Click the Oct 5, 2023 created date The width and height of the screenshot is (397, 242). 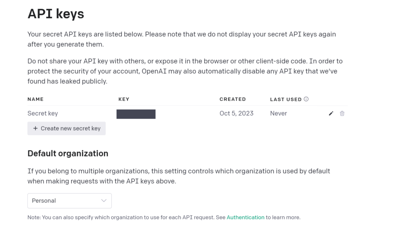pyautogui.click(x=236, y=113)
